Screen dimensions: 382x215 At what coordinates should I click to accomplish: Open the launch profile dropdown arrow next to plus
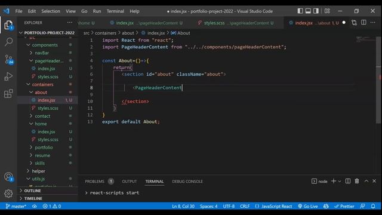[x=340, y=181]
